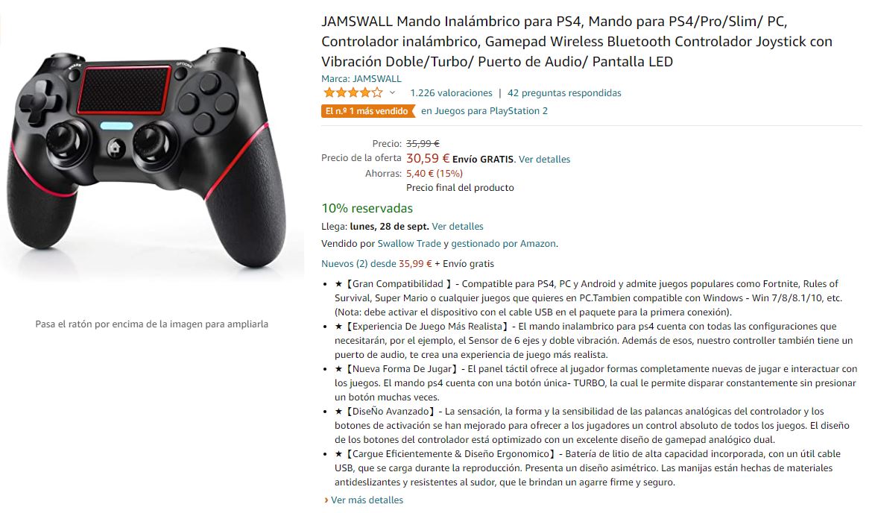The image size is (875, 513).
Task: Open Ver detalles next to Envío GRATIS
Action: (544, 159)
